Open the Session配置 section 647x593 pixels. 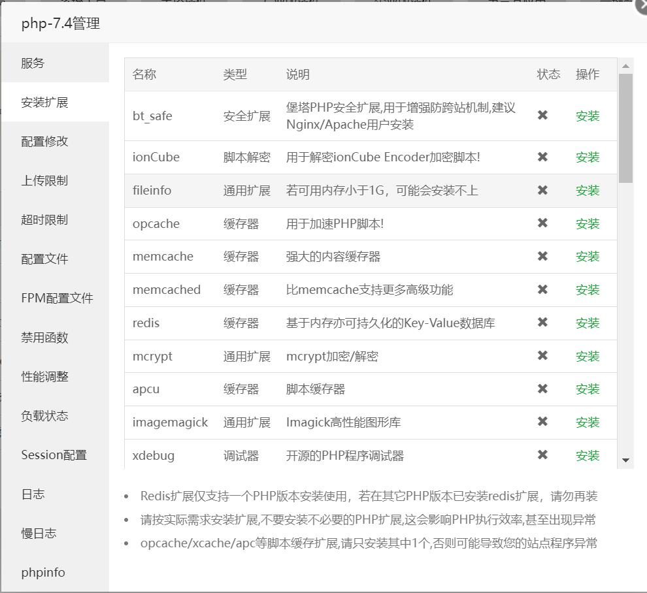click(53, 455)
